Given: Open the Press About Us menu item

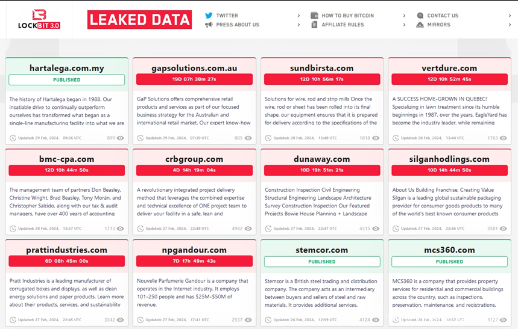Looking at the screenshot, I should [238, 25].
